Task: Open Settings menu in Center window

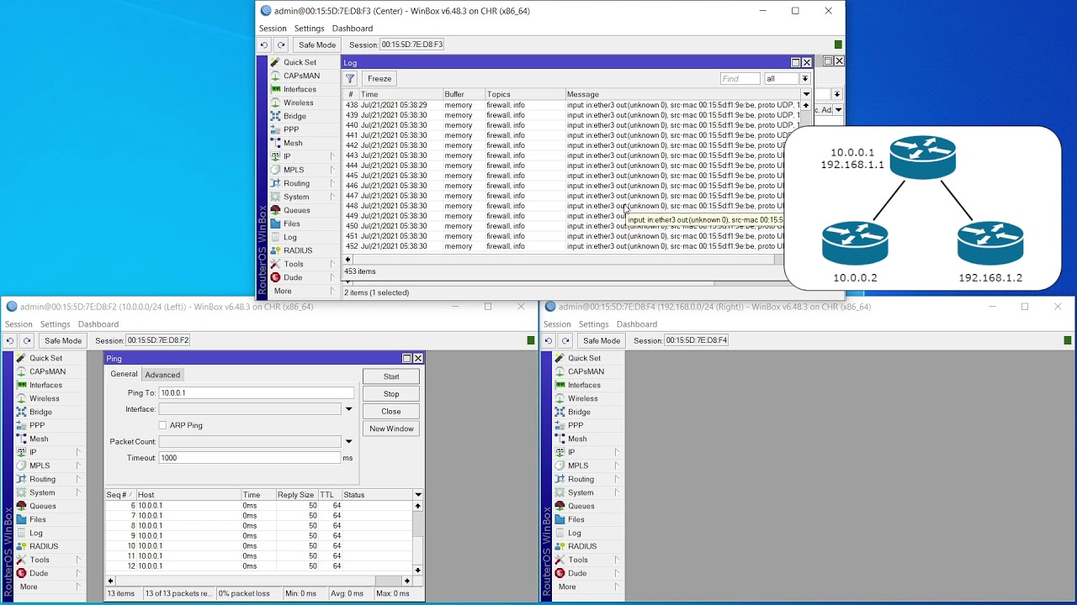Action: 309,29
